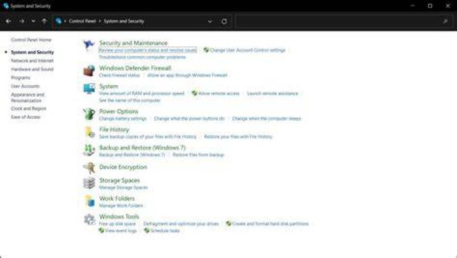The image size is (457, 258).
Task: Click the Security and Maintenance flag icon
Action: (89, 45)
